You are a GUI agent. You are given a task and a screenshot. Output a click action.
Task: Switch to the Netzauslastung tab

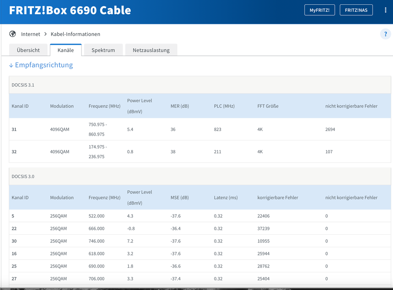point(151,50)
